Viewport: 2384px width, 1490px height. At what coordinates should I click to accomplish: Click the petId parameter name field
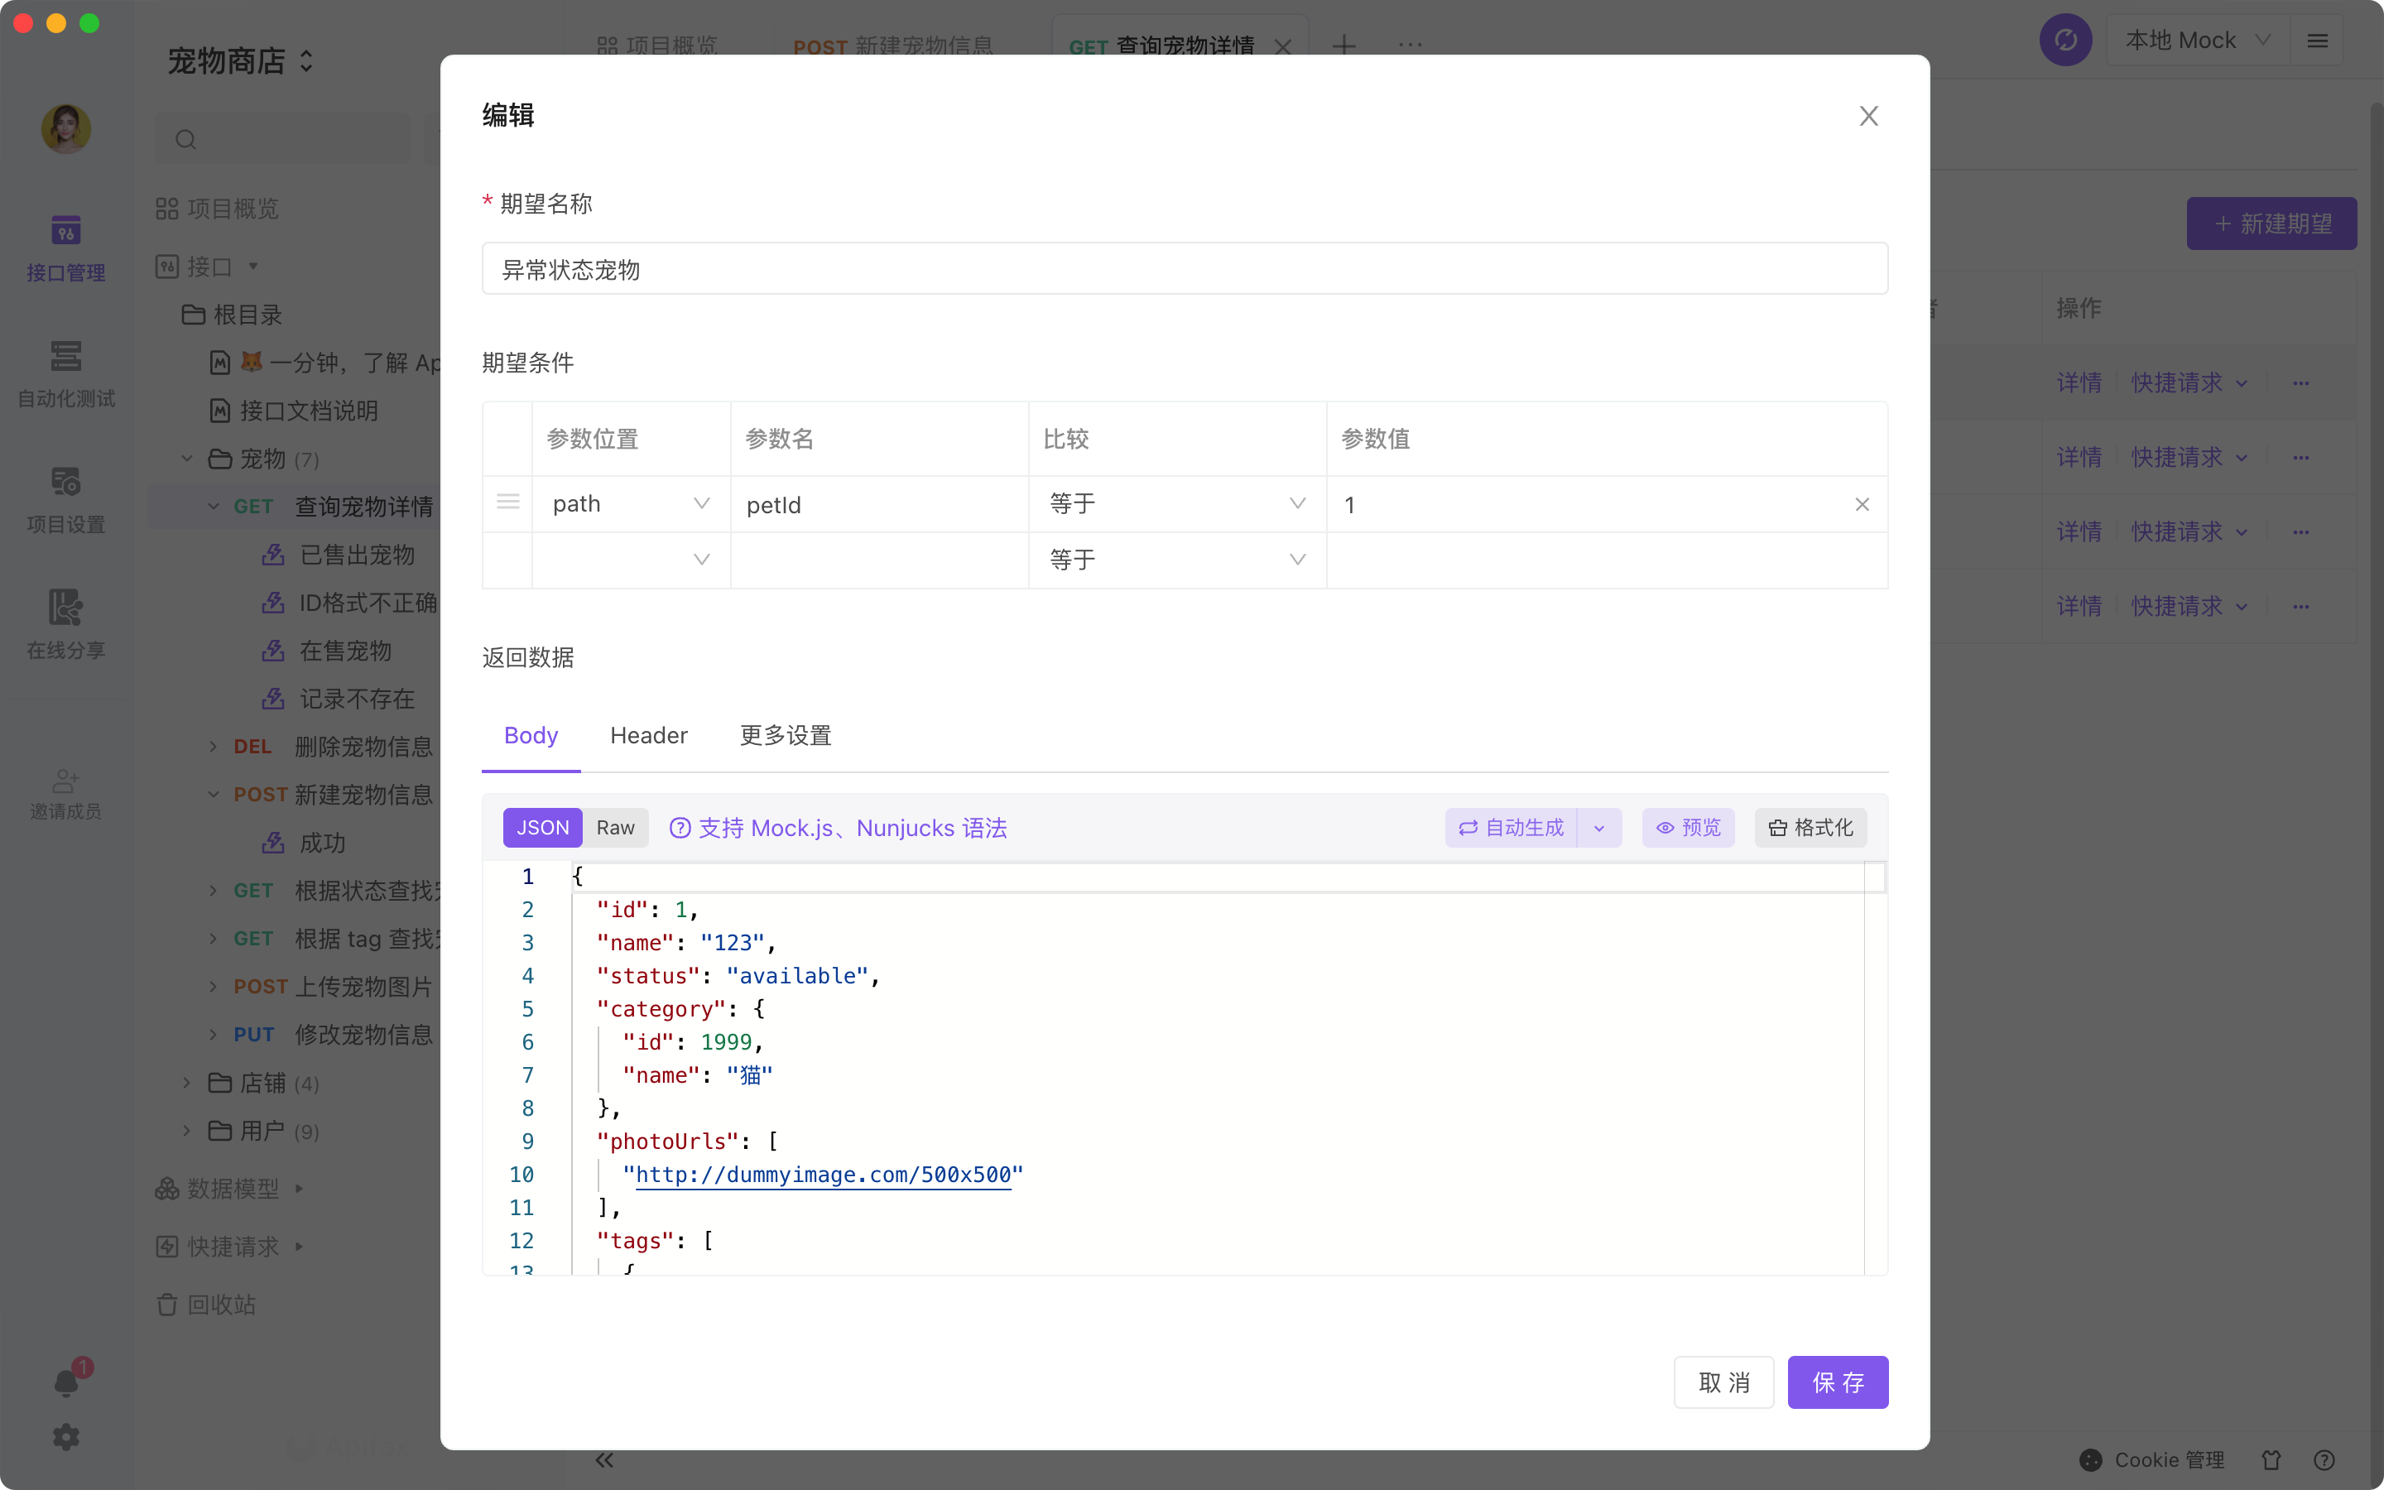tap(879, 503)
